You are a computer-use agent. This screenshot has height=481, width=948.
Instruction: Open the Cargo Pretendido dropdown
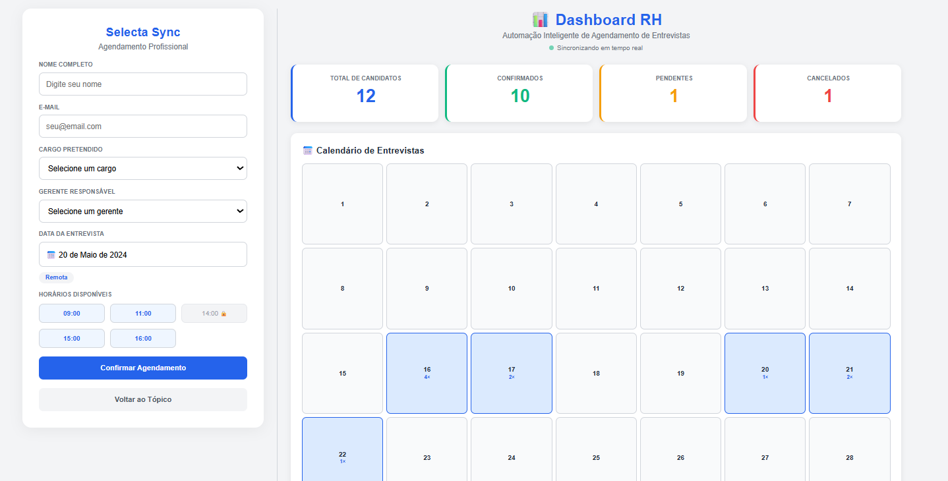pyautogui.click(x=143, y=169)
